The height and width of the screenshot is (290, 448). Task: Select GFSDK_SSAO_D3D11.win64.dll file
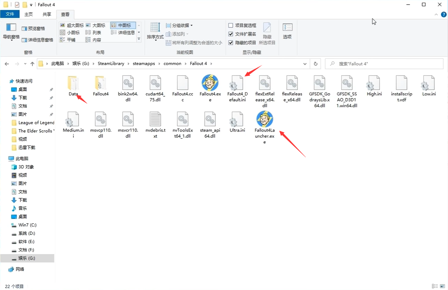point(347,91)
